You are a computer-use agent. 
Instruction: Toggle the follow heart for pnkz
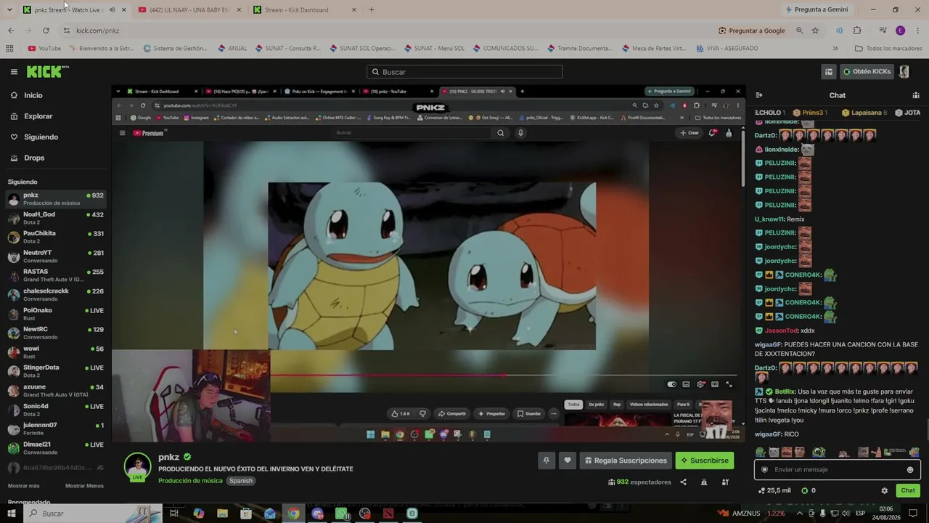(568, 460)
